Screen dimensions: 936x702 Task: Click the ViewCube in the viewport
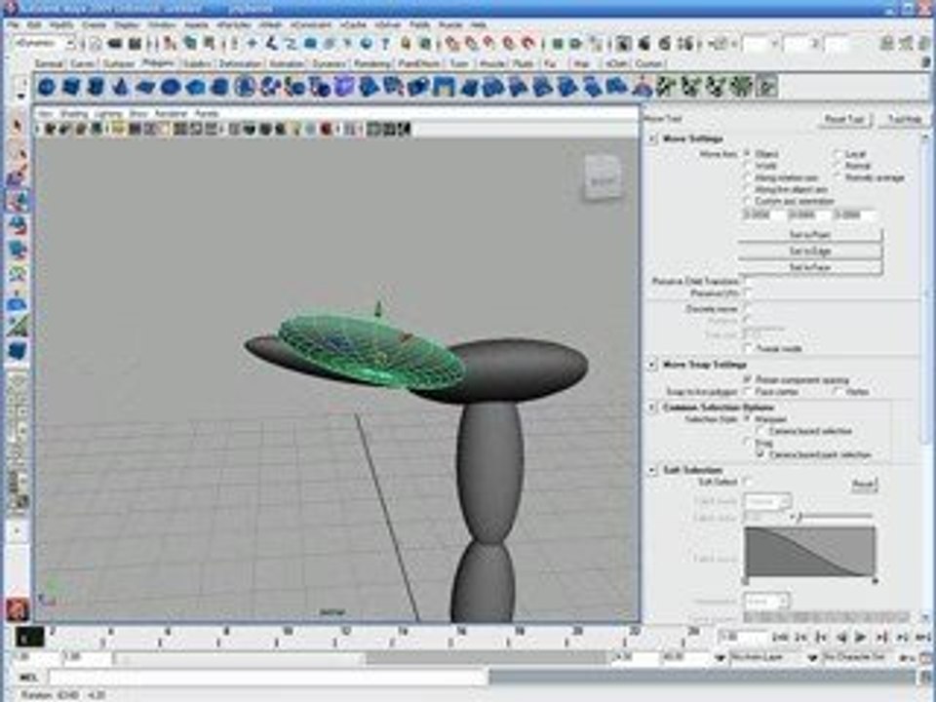coord(602,177)
